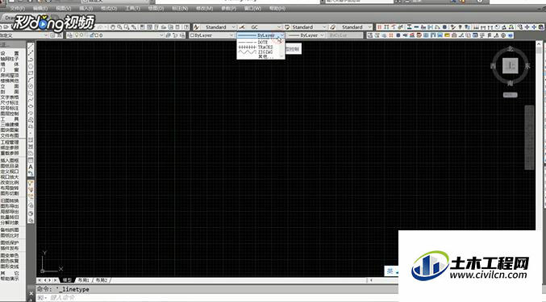Image resolution: width=546 pixels, height=302 pixels.
Task: Open the 标注(N) menu
Action: 180,8
